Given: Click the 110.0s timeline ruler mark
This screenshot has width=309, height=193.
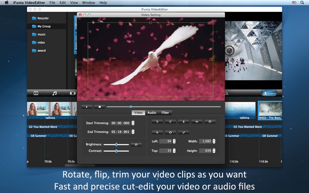Looking at the screenshot, I should pyautogui.click(x=234, y=161).
